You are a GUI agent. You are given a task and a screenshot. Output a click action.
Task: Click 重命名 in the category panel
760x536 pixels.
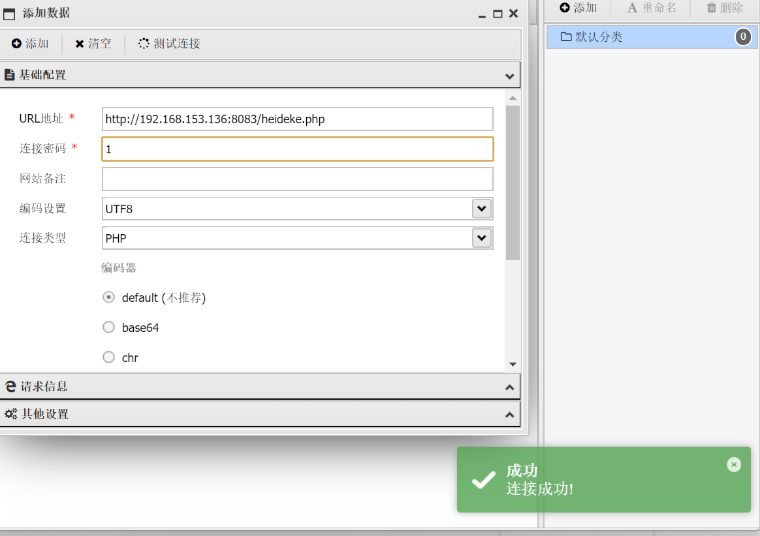pos(652,8)
